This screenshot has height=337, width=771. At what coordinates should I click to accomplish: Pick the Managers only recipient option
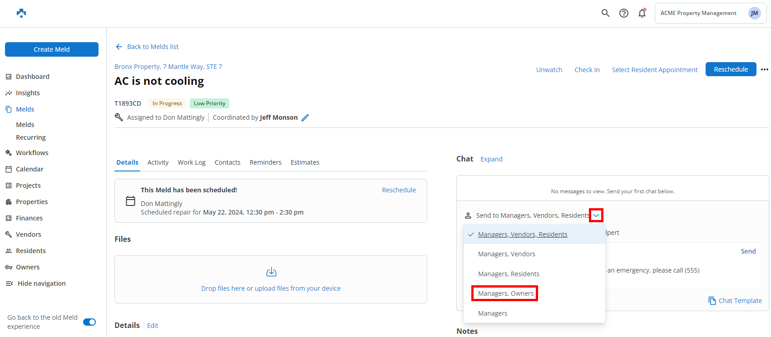click(493, 313)
